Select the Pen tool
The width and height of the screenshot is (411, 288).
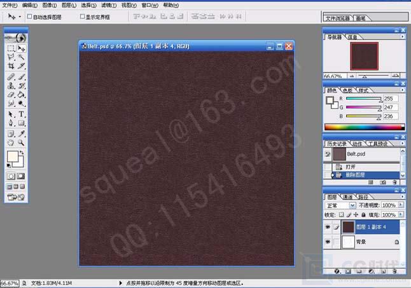point(11,123)
